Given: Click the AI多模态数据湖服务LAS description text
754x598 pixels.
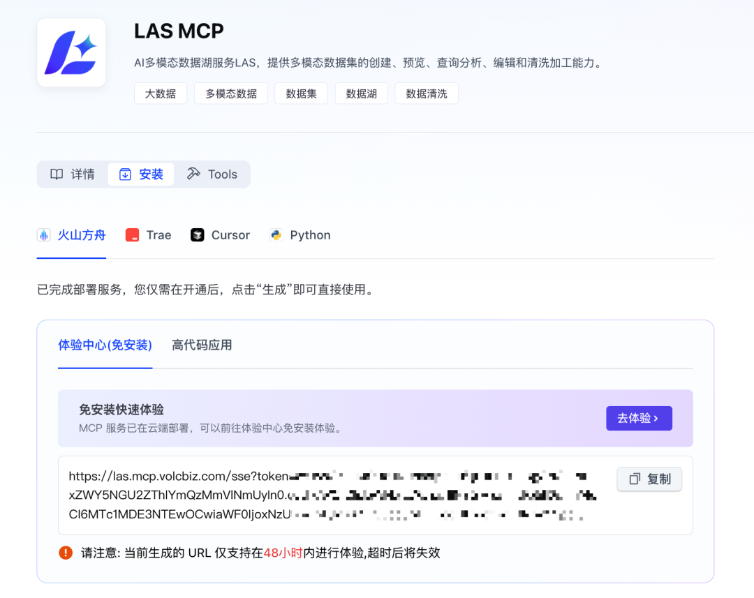Looking at the screenshot, I should pos(369,63).
